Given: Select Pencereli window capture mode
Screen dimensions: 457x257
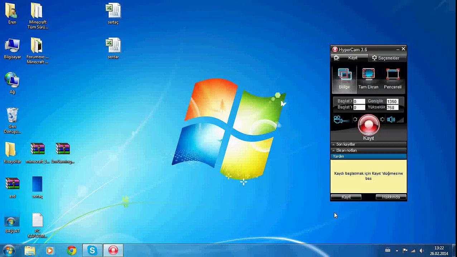Looking at the screenshot, I should click(393, 79).
